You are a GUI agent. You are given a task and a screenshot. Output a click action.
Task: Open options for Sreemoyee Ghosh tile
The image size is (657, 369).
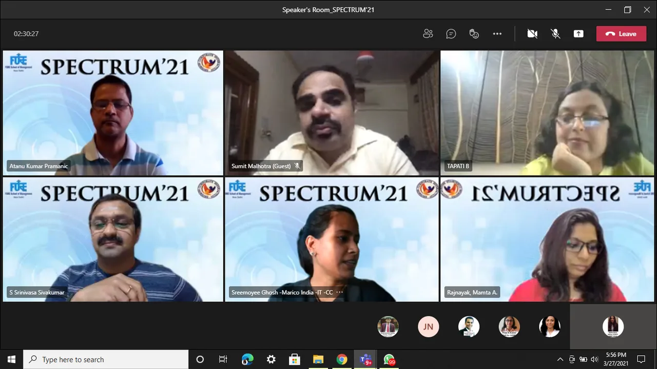pyautogui.click(x=339, y=293)
